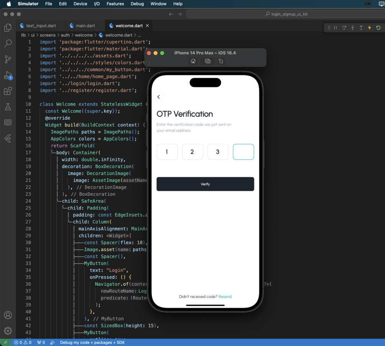Click the welcome folder breadcrumb

84,35
